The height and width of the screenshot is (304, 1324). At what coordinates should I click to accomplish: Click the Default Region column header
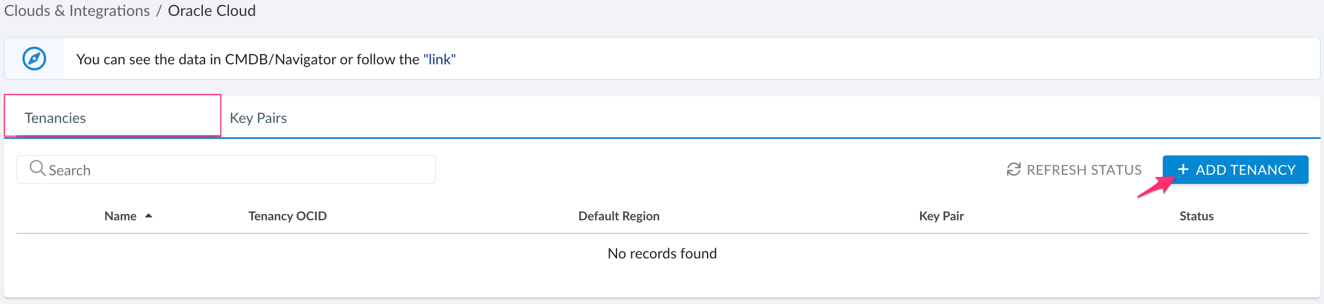point(619,216)
